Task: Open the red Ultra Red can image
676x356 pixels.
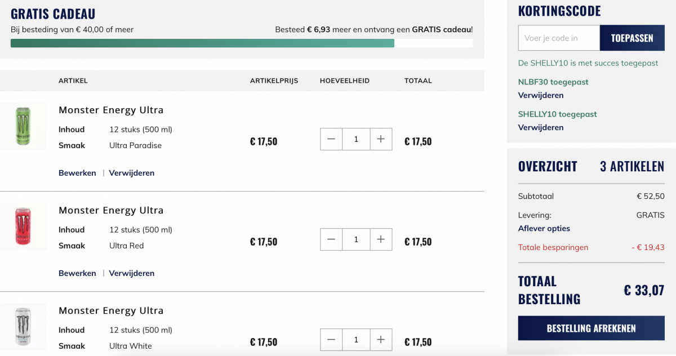Action: 23,226
